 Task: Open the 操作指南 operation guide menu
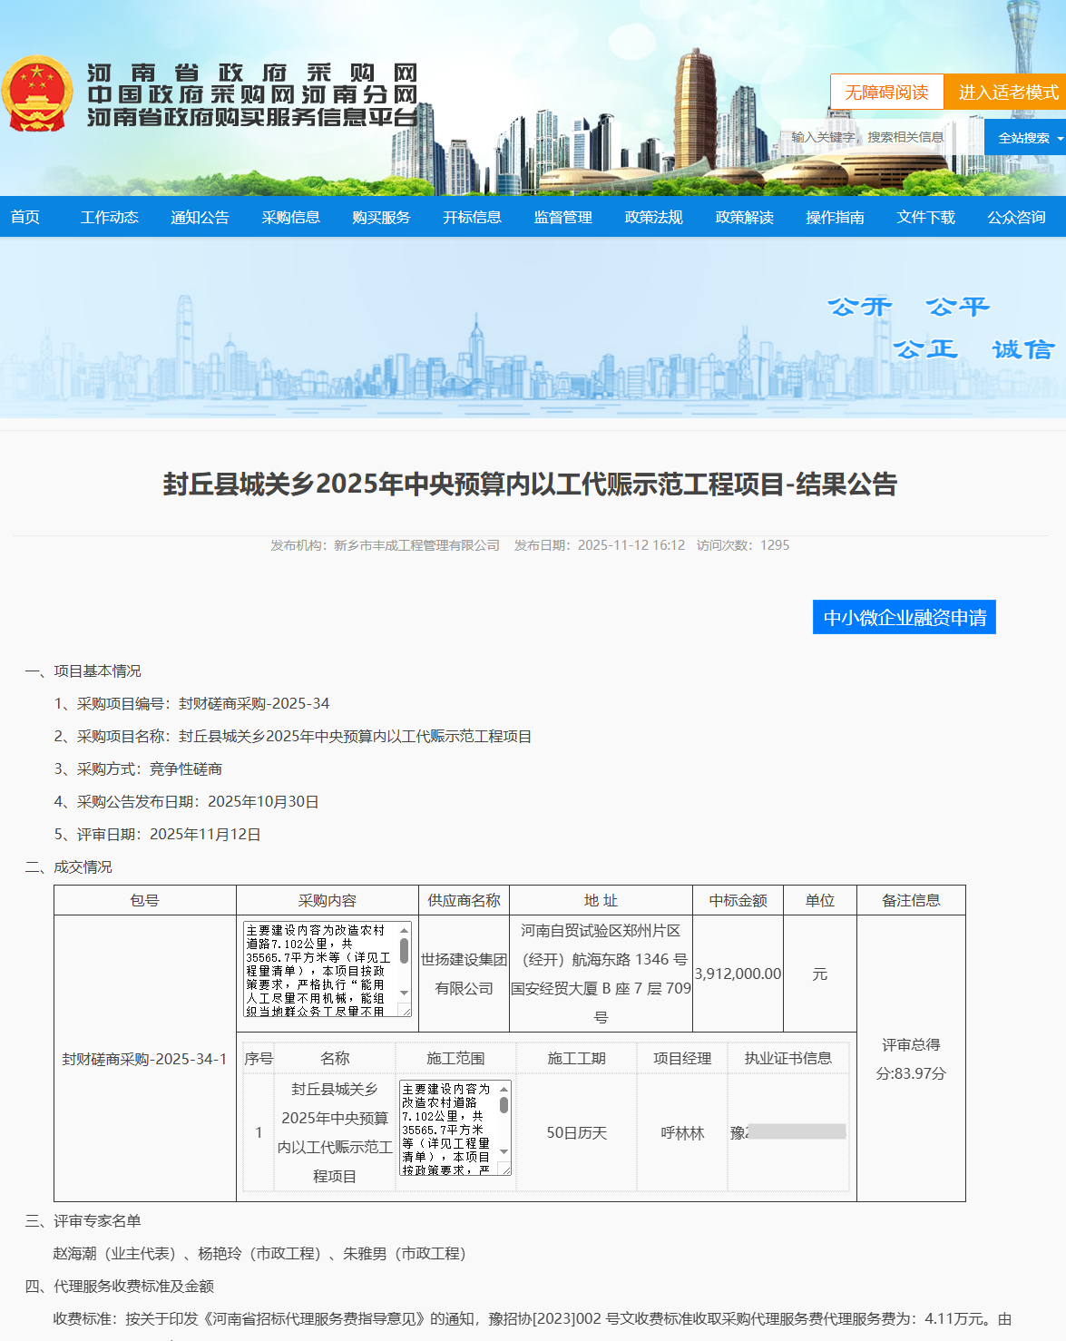(834, 217)
